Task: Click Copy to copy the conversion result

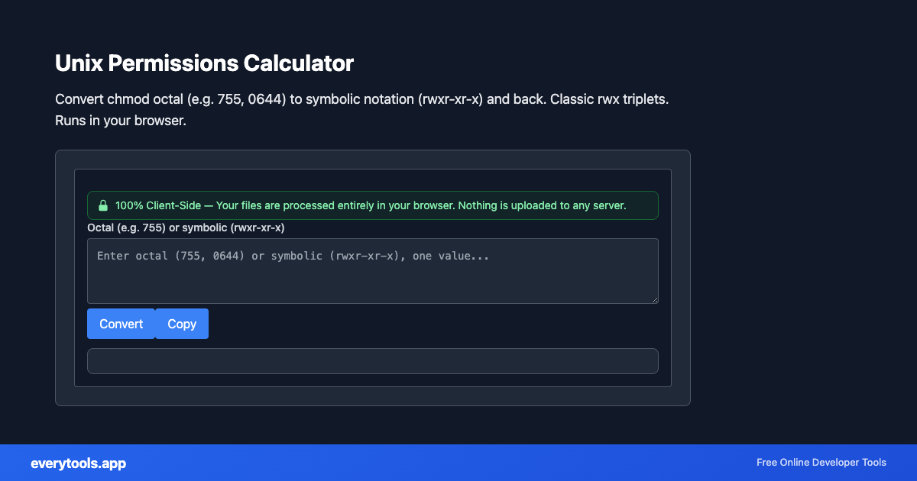Action: point(182,323)
